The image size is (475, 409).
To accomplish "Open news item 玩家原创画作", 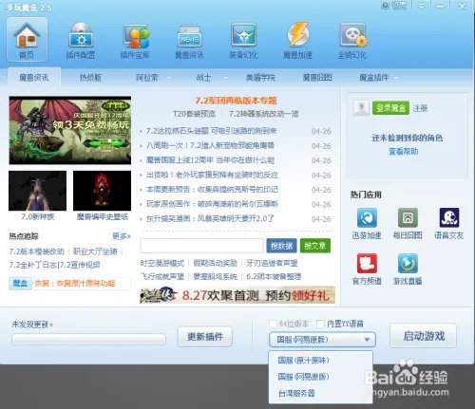I will [212, 204].
